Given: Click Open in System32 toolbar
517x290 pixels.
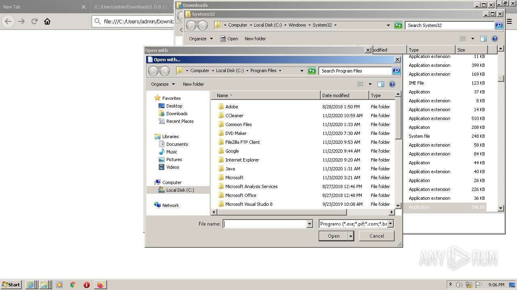Looking at the screenshot, I should (229, 39).
